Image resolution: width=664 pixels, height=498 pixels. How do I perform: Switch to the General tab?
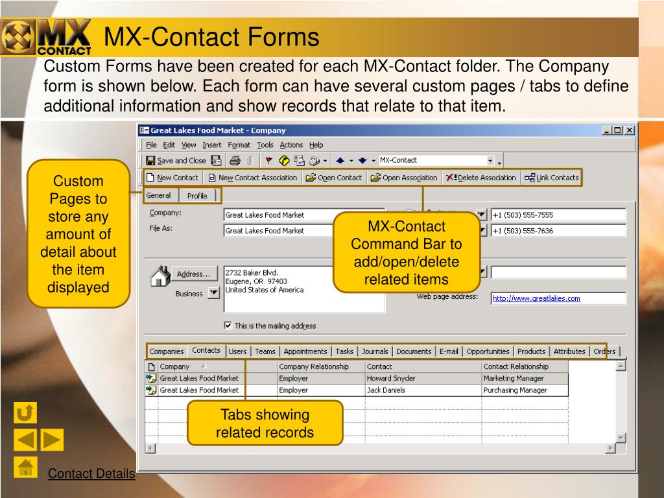(x=159, y=195)
